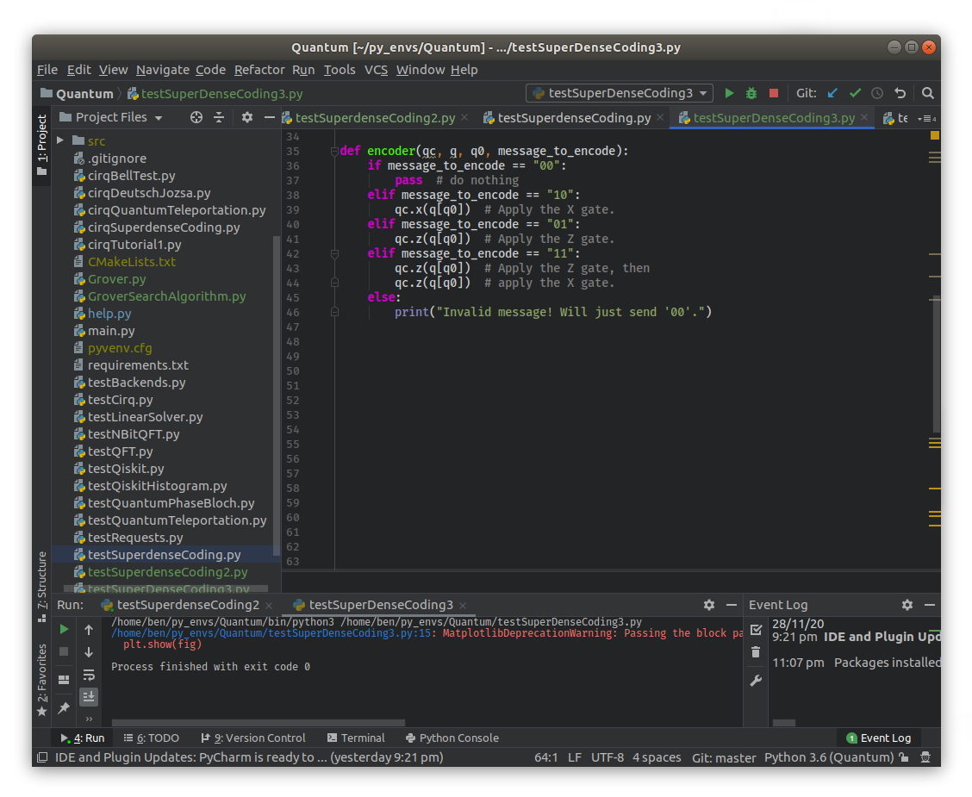Clear all notifications with trash icon

pos(756,652)
